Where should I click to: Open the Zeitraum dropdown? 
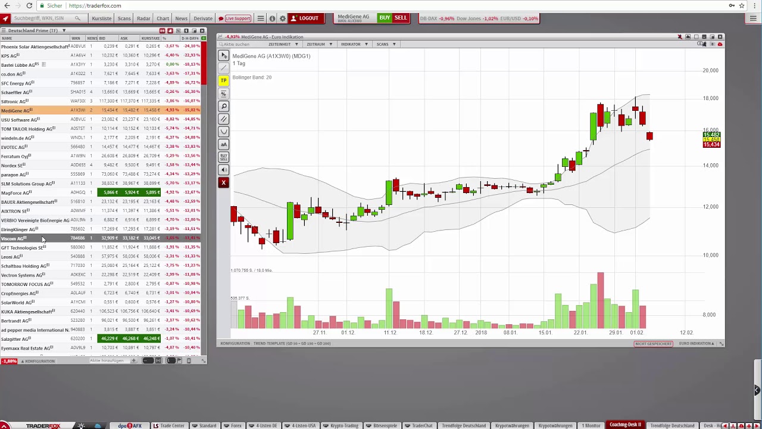tap(319, 44)
